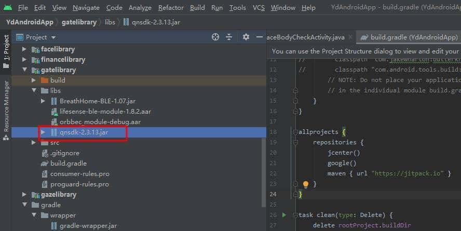Click the qnsdk-2.3.13.jar file icon
Screen dimensions: 461x231
coord(54,132)
